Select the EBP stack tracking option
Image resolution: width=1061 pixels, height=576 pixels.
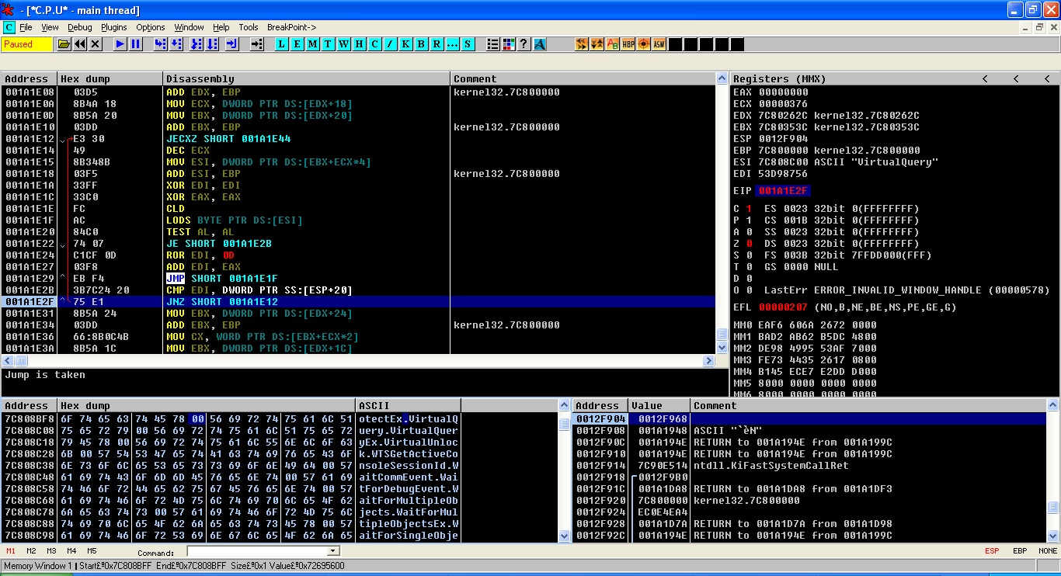[x=1020, y=551]
